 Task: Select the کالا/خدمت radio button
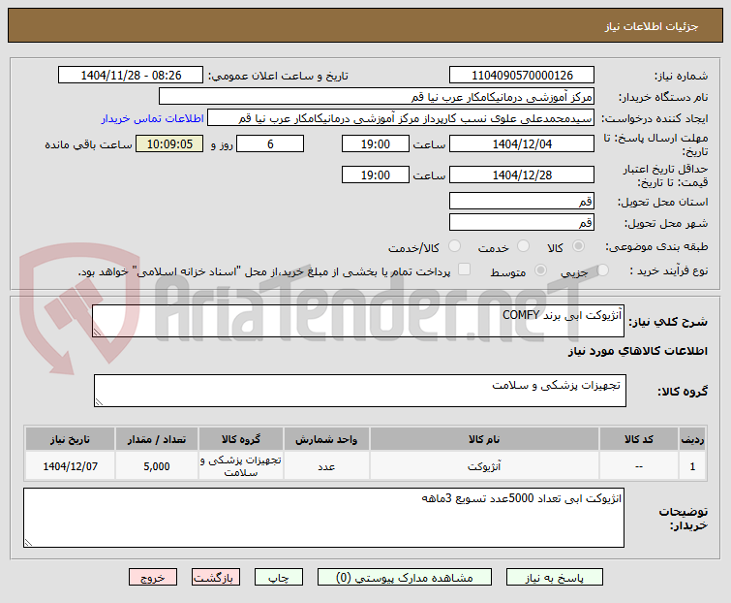[x=454, y=246]
